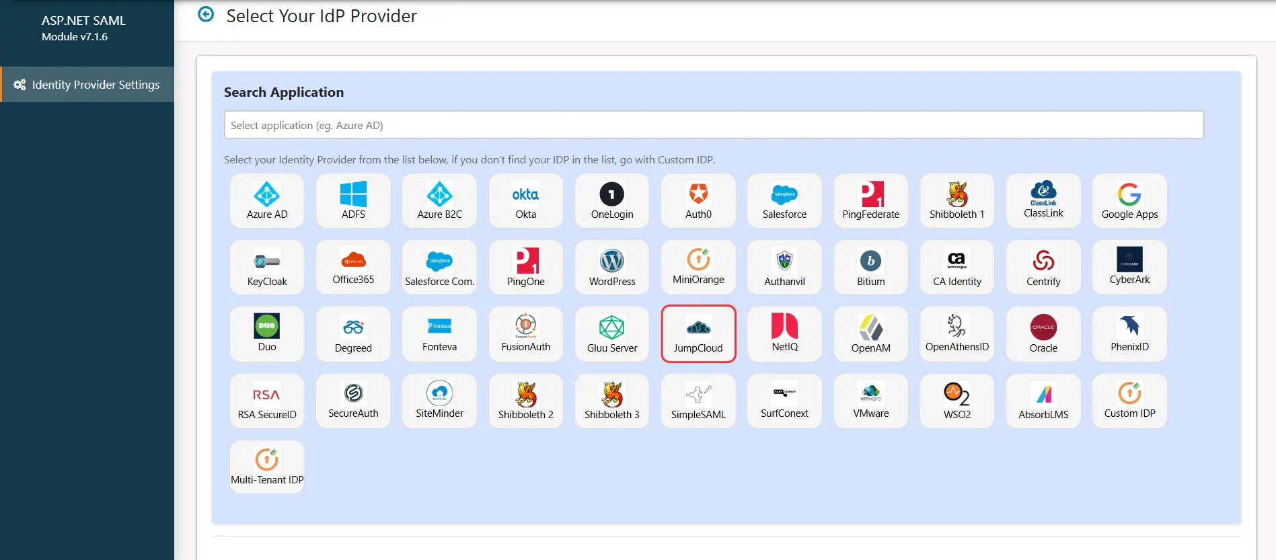Select the KeyCloak provider

[267, 267]
